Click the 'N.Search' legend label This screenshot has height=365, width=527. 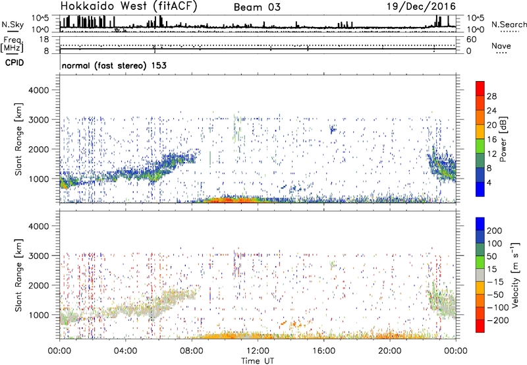point(509,24)
